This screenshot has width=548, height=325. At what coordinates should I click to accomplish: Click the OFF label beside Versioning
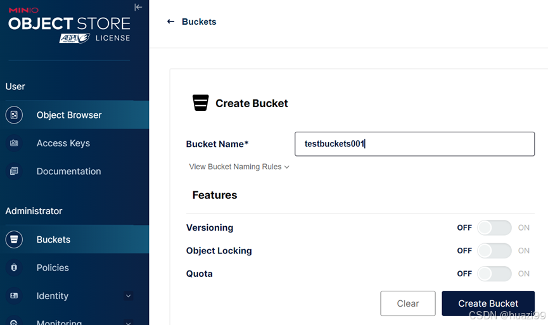[464, 228]
